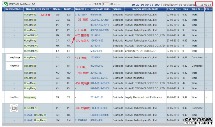Click Número de solicitud column header
Screen dimensions: 215x127
tap(101, 9)
